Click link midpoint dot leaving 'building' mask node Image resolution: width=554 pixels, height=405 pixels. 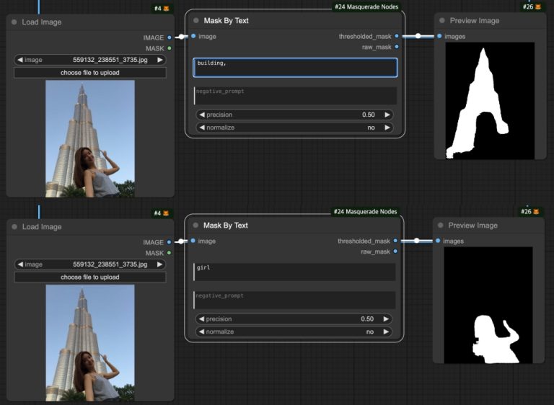point(418,36)
